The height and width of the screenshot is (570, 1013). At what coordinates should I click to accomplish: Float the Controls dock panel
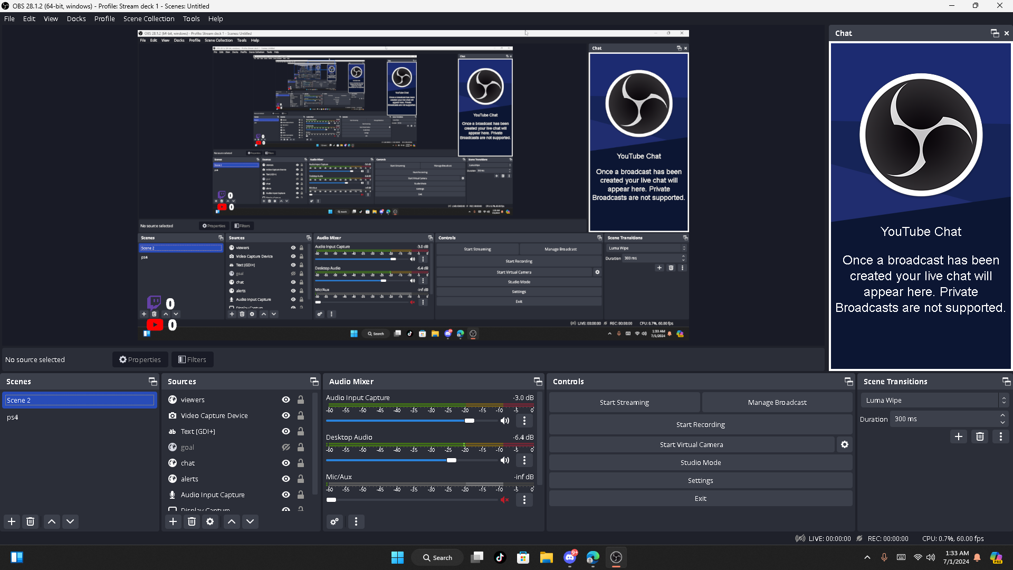849,382
